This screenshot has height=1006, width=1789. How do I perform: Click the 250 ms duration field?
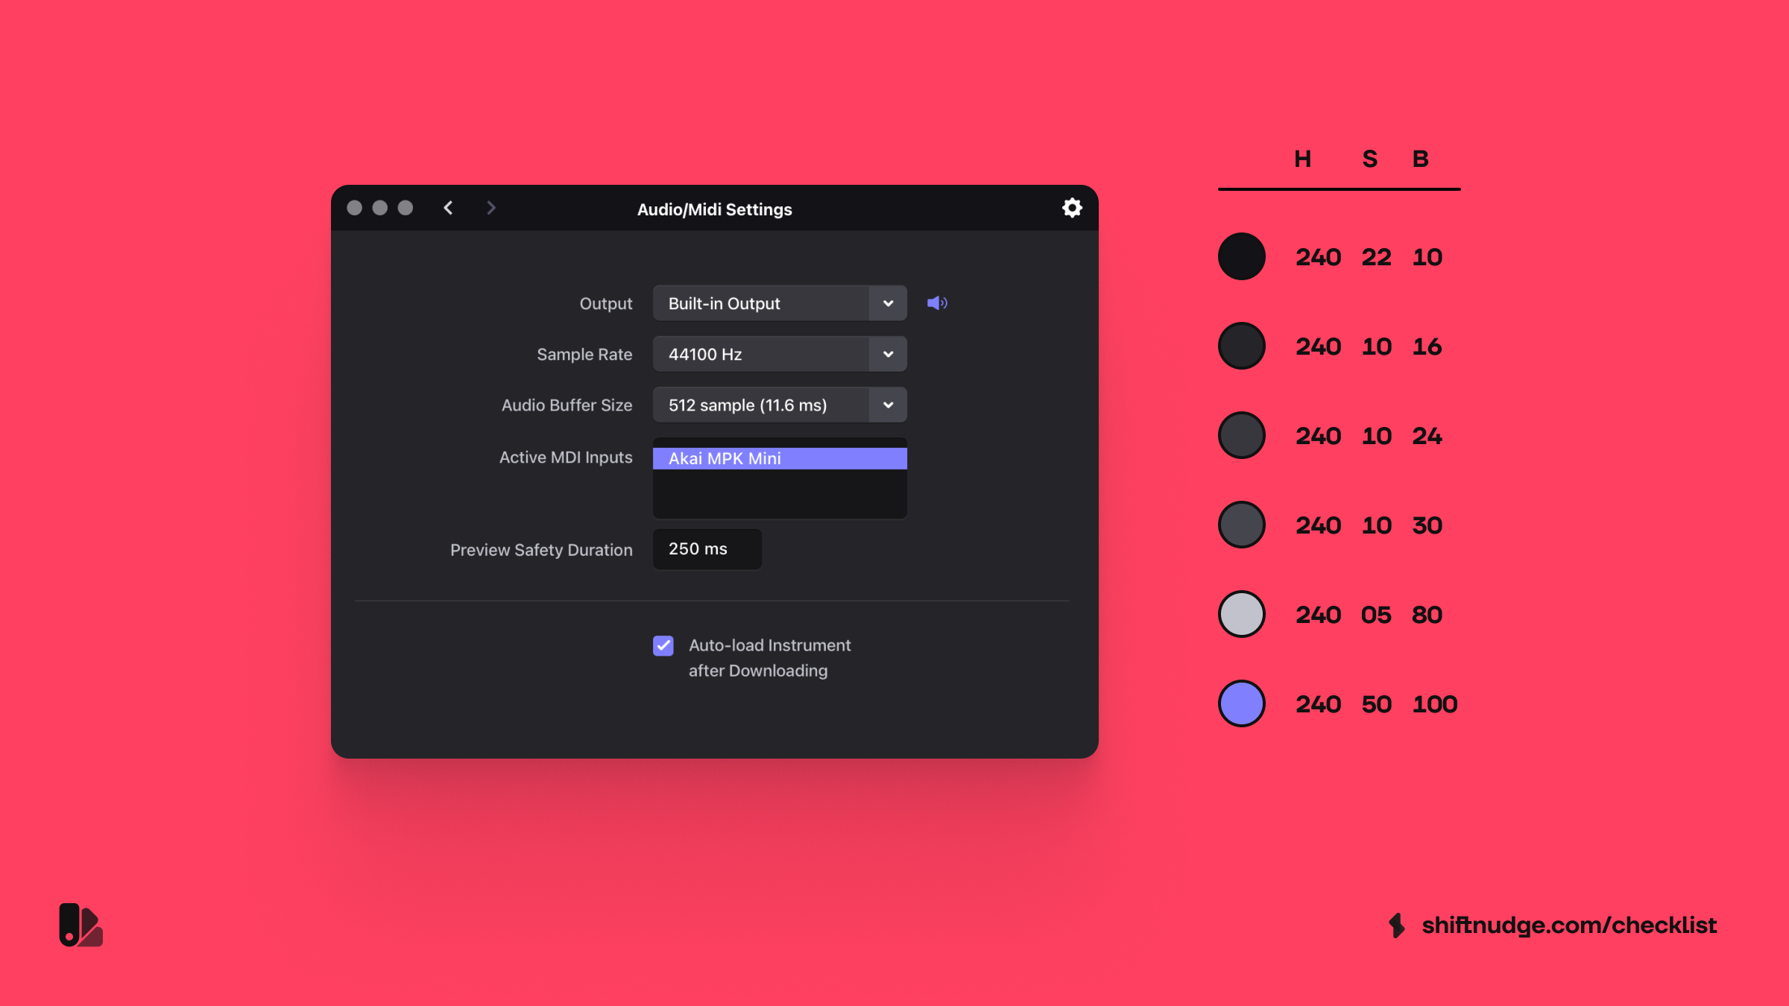pyautogui.click(x=706, y=549)
